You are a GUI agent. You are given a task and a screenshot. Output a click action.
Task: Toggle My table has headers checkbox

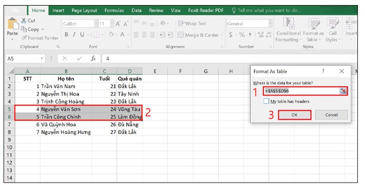click(x=266, y=101)
